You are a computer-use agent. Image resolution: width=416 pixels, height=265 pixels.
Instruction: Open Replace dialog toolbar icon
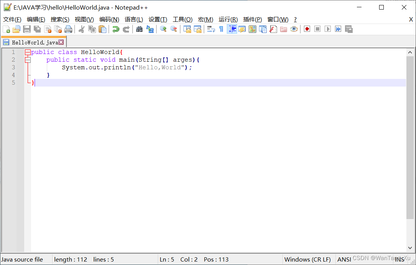point(150,29)
